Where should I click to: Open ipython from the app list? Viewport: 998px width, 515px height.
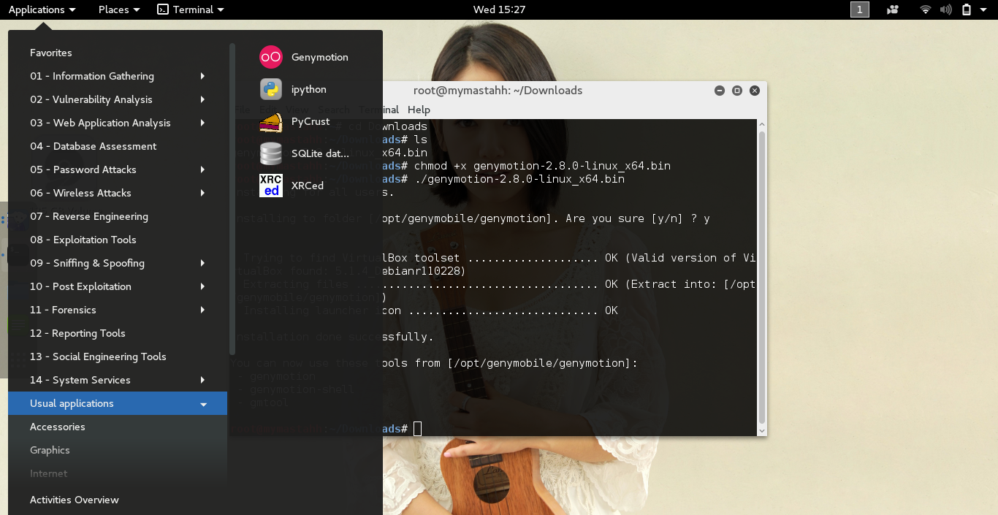(x=293, y=89)
